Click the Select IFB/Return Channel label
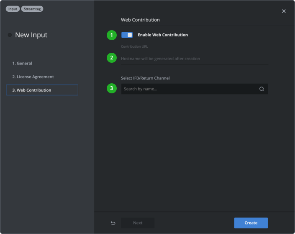The height and width of the screenshot is (234, 295). 145,78
